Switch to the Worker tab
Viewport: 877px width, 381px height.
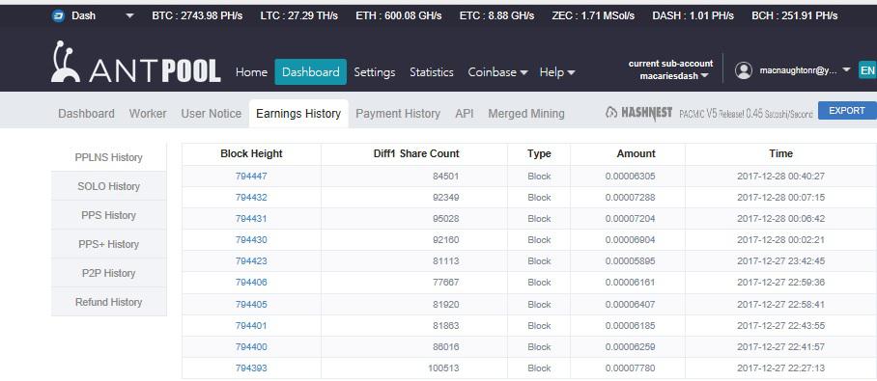coord(148,114)
